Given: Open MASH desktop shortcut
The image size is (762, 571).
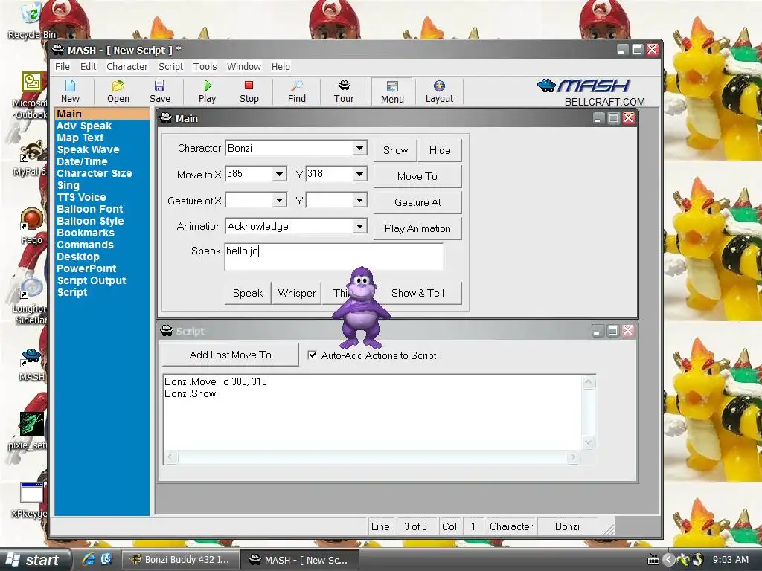Looking at the screenshot, I should (31, 364).
